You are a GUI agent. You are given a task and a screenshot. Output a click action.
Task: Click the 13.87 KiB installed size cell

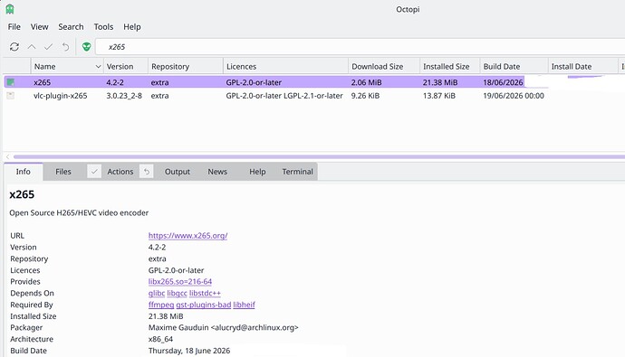click(438, 96)
